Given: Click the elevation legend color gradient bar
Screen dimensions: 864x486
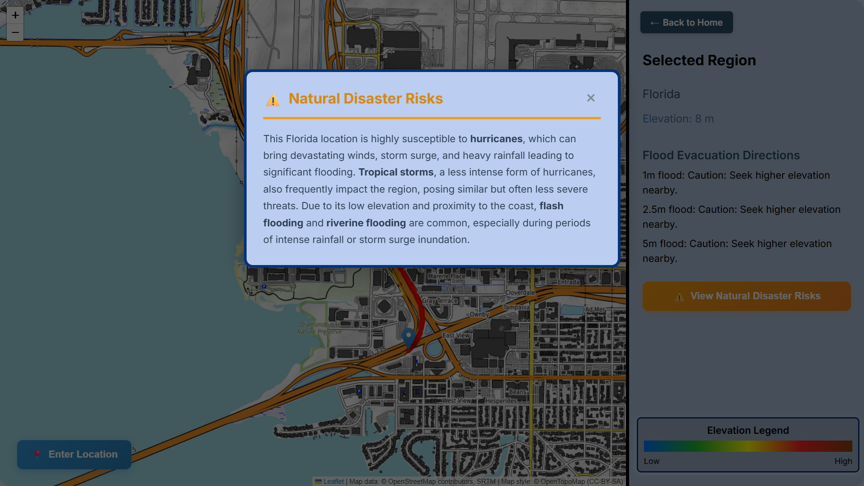Looking at the screenshot, I should tap(747, 446).
